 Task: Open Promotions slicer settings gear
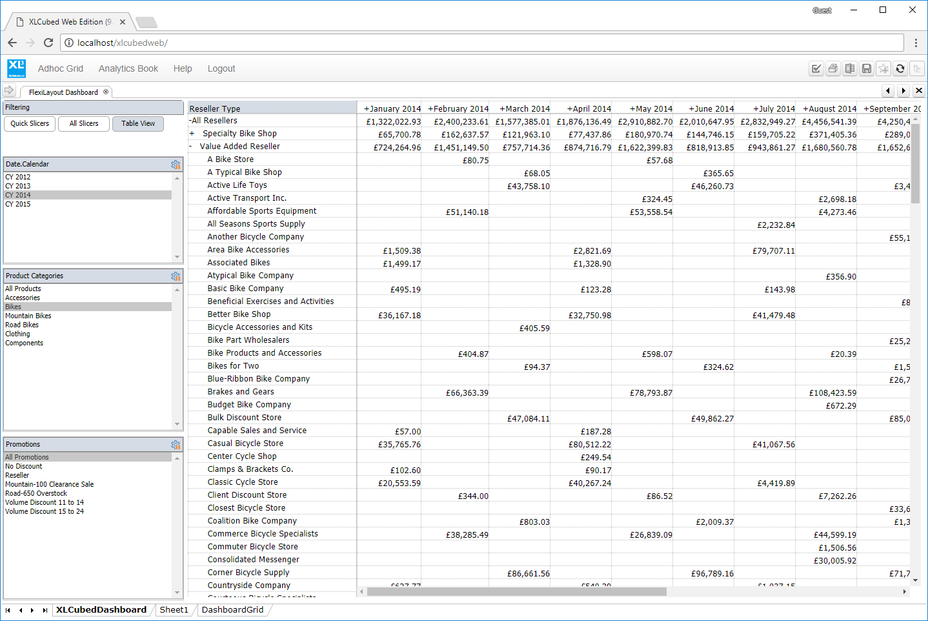coord(176,445)
